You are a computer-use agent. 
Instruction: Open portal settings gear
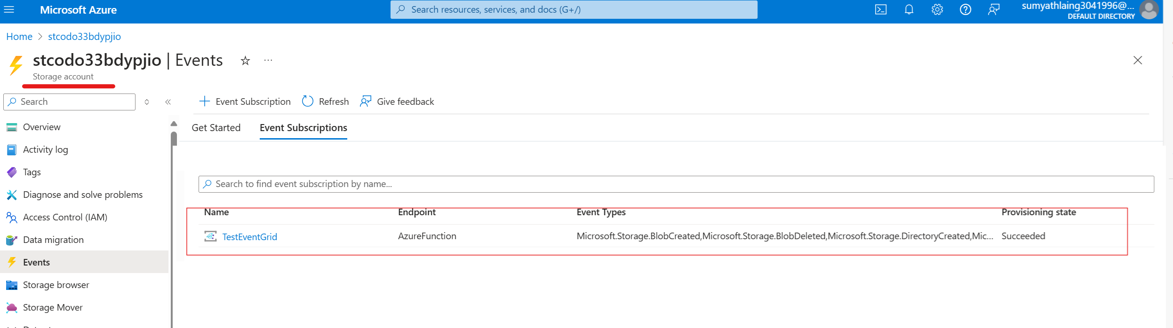pyautogui.click(x=937, y=9)
